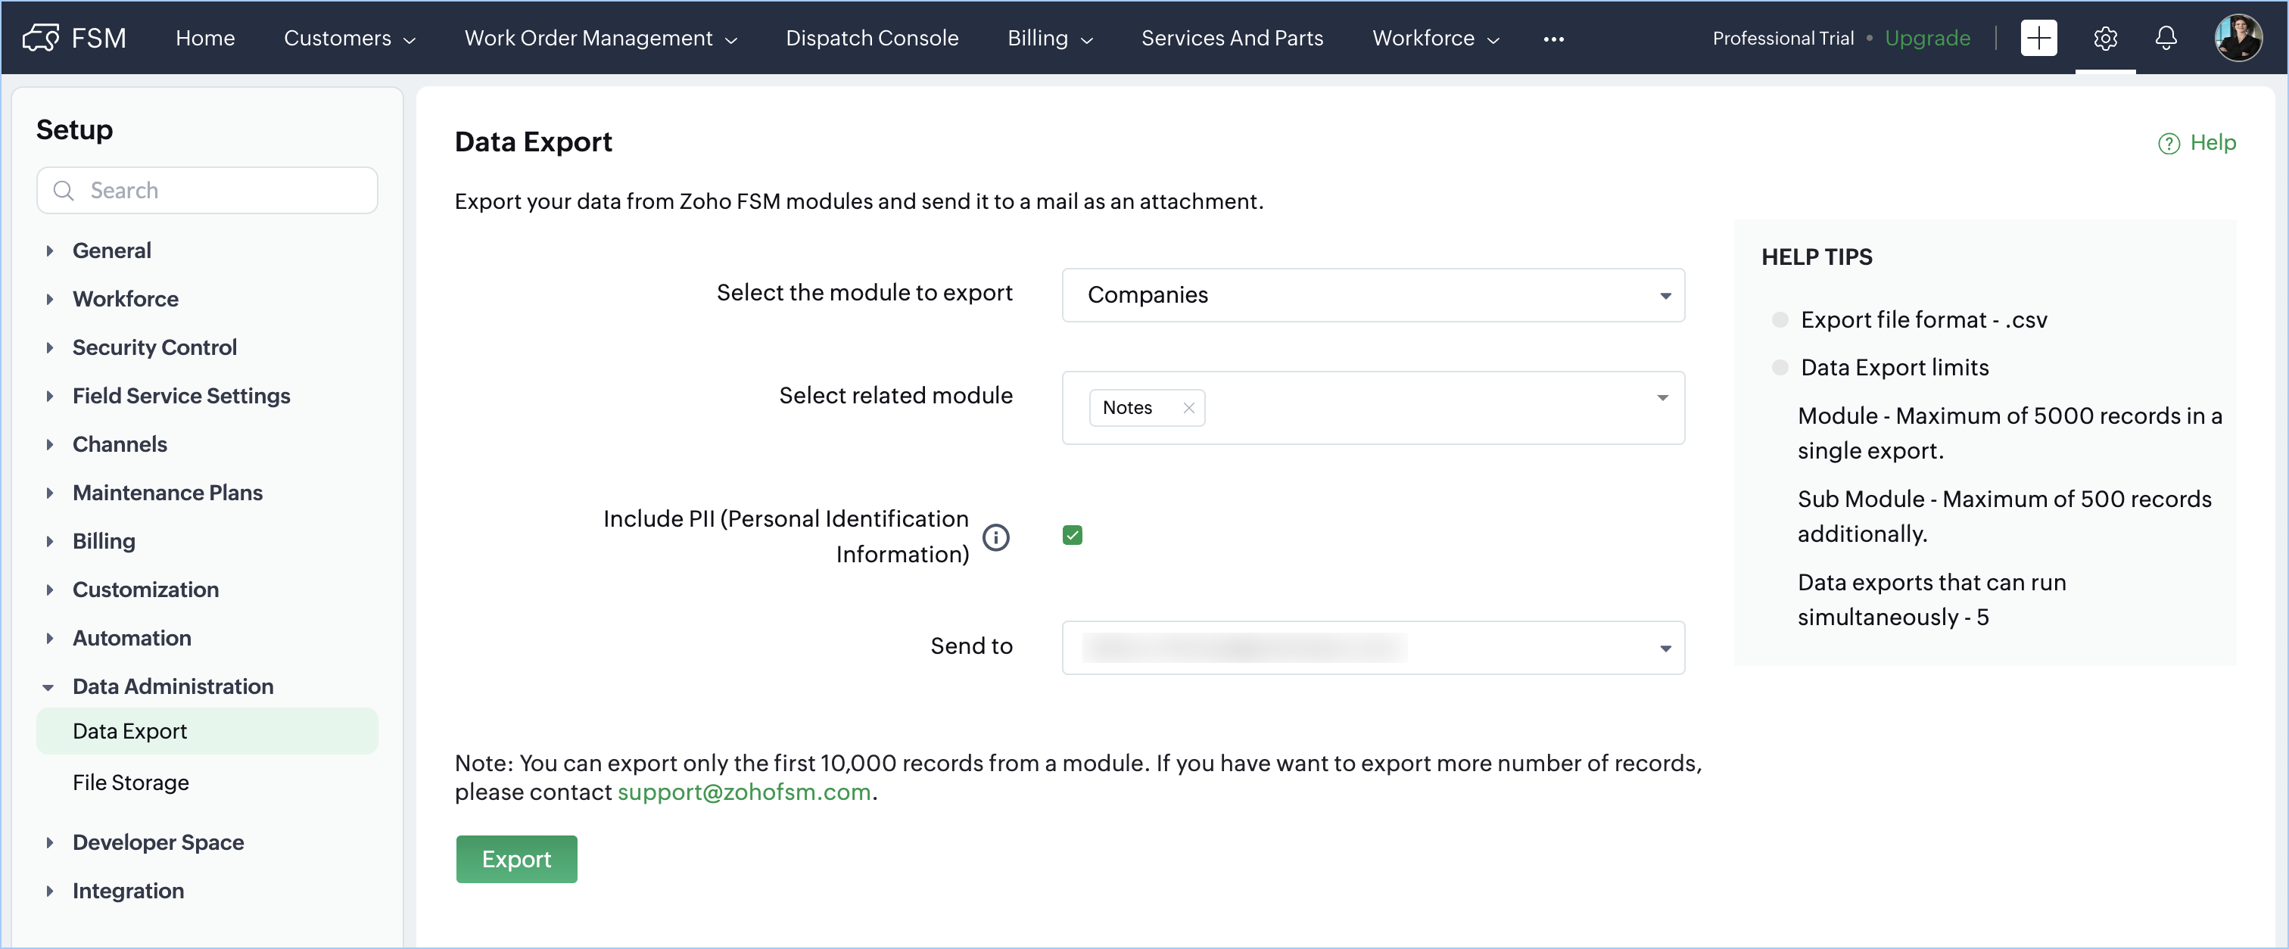The width and height of the screenshot is (2289, 949).
Task: Open the settings gear icon
Action: click(2104, 38)
